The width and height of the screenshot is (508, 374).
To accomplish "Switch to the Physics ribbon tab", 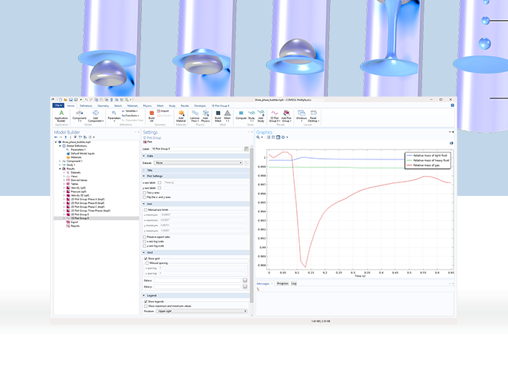I will tap(147, 106).
